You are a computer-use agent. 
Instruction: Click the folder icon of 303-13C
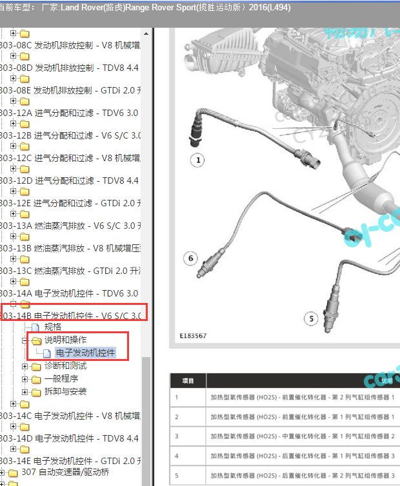pos(25,259)
